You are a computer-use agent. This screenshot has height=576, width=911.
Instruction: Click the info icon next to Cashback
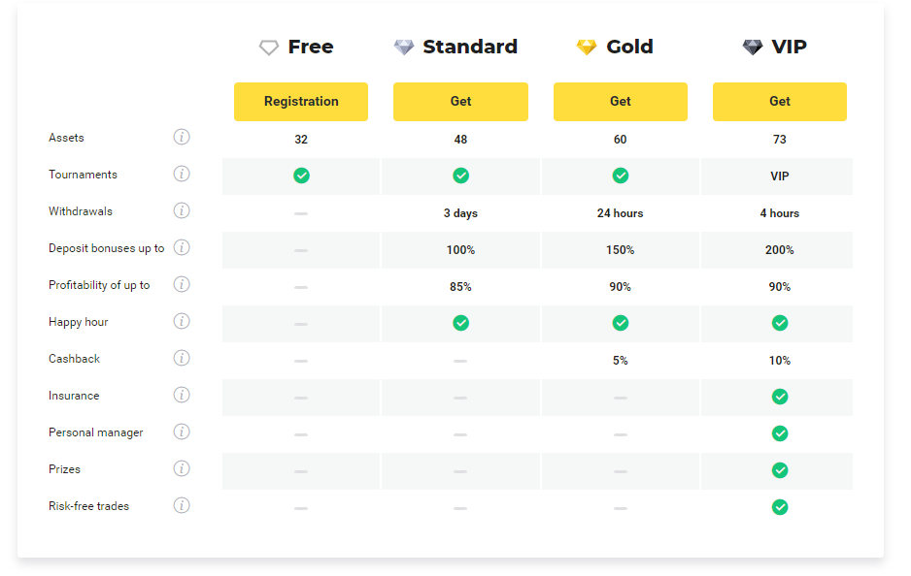coord(182,358)
